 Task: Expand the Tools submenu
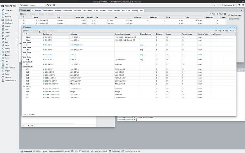pyautogui.click(x=17, y=74)
